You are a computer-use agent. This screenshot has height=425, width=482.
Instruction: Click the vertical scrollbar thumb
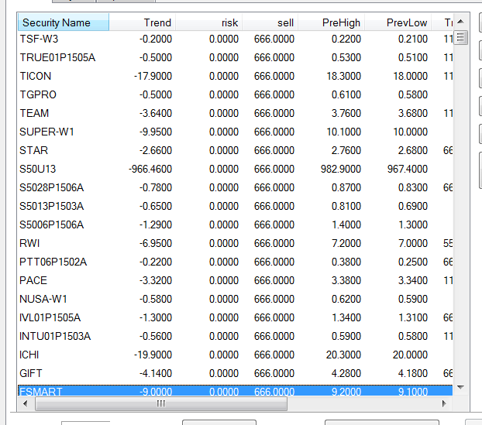[x=460, y=37]
